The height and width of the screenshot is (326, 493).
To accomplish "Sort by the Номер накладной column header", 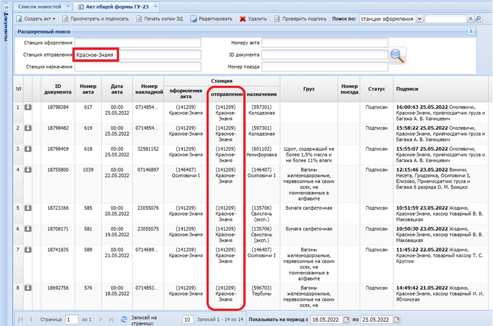I will [x=149, y=89].
